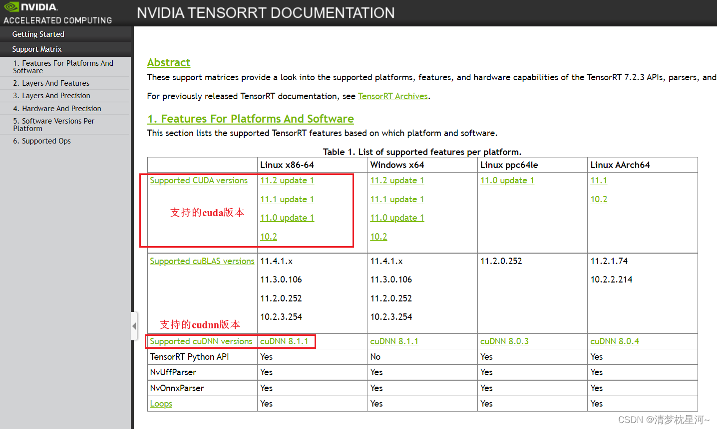
Task: Select the Windows x64 column header
Action: pos(397,165)
